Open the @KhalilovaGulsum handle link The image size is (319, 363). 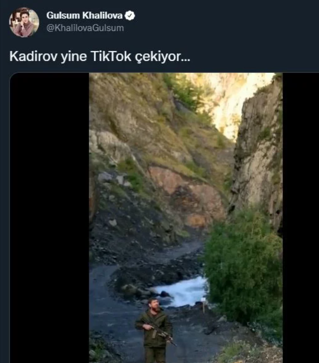click(x=85, y=28)
